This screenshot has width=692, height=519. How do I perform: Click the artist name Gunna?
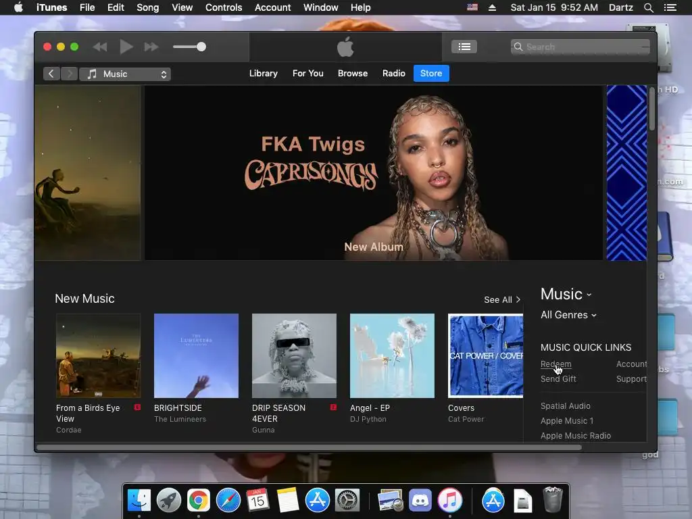click(263, 430)
